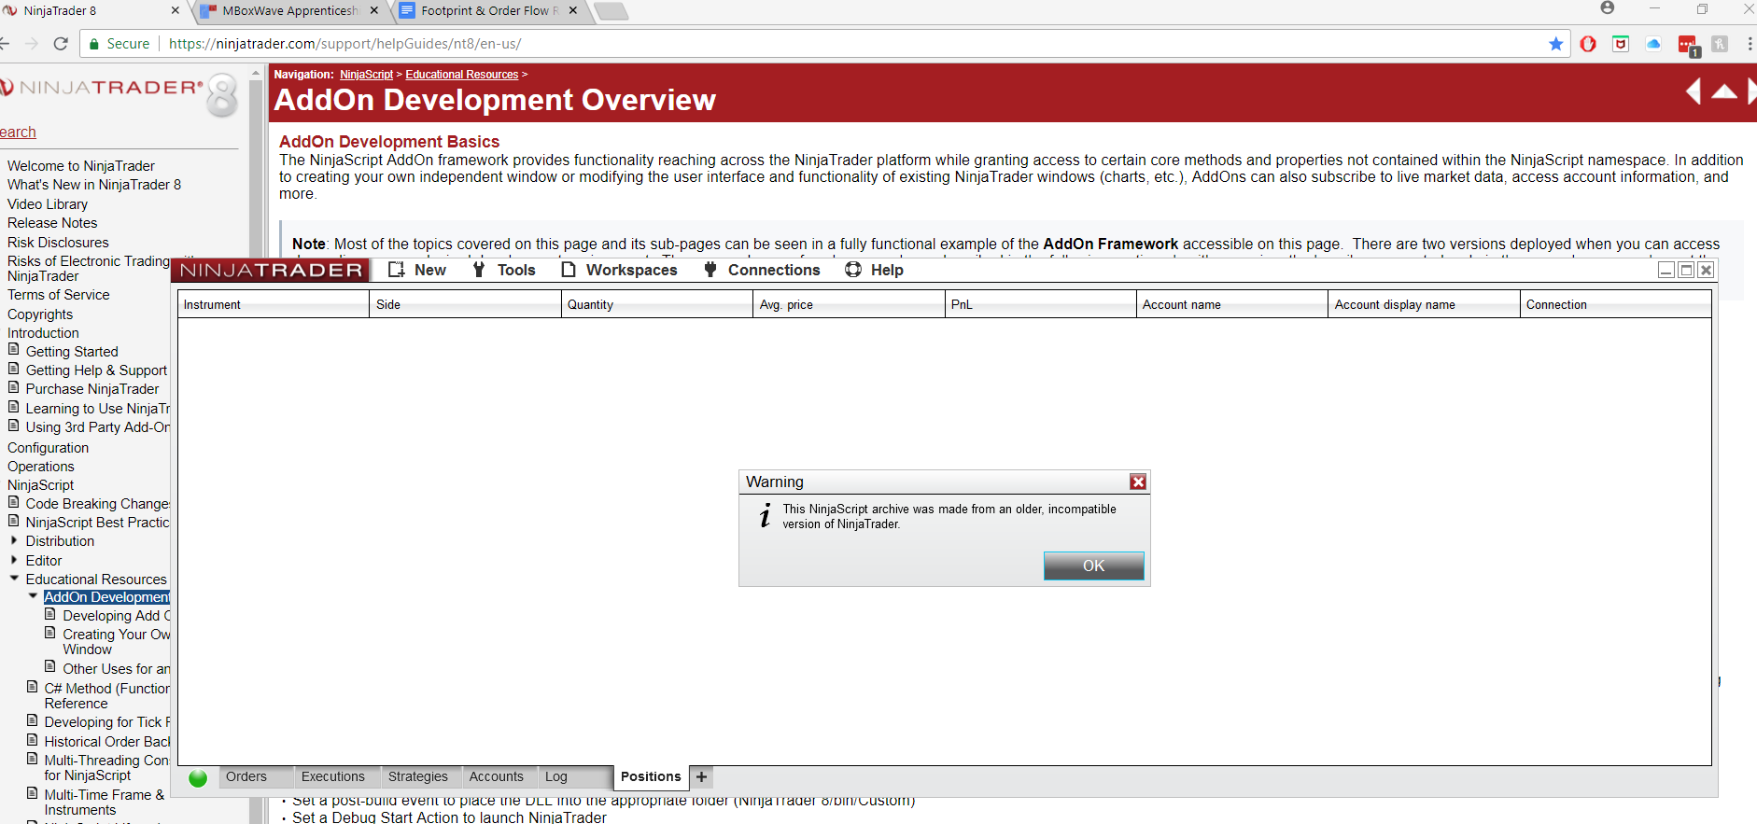The width and height of the screenshot is (1757, 824).
Task: Open the Configuration topic in sidebar
Action: coord(49,448)
